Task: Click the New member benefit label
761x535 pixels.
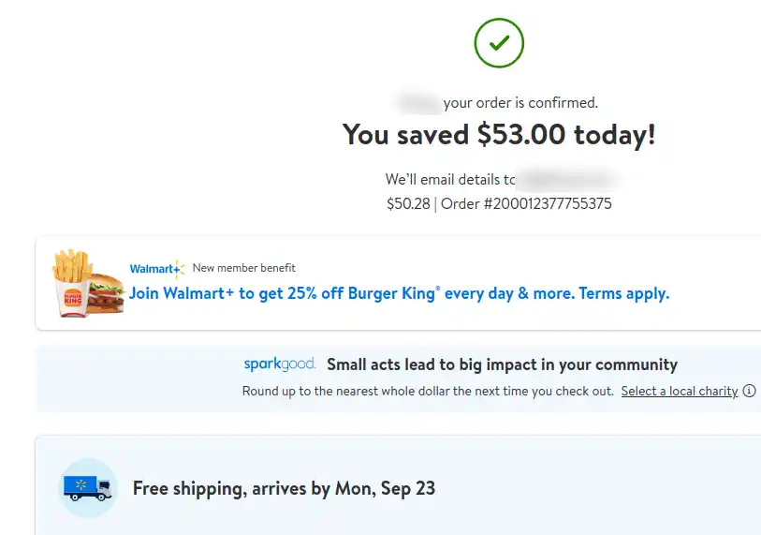Action: pos(244,268)
